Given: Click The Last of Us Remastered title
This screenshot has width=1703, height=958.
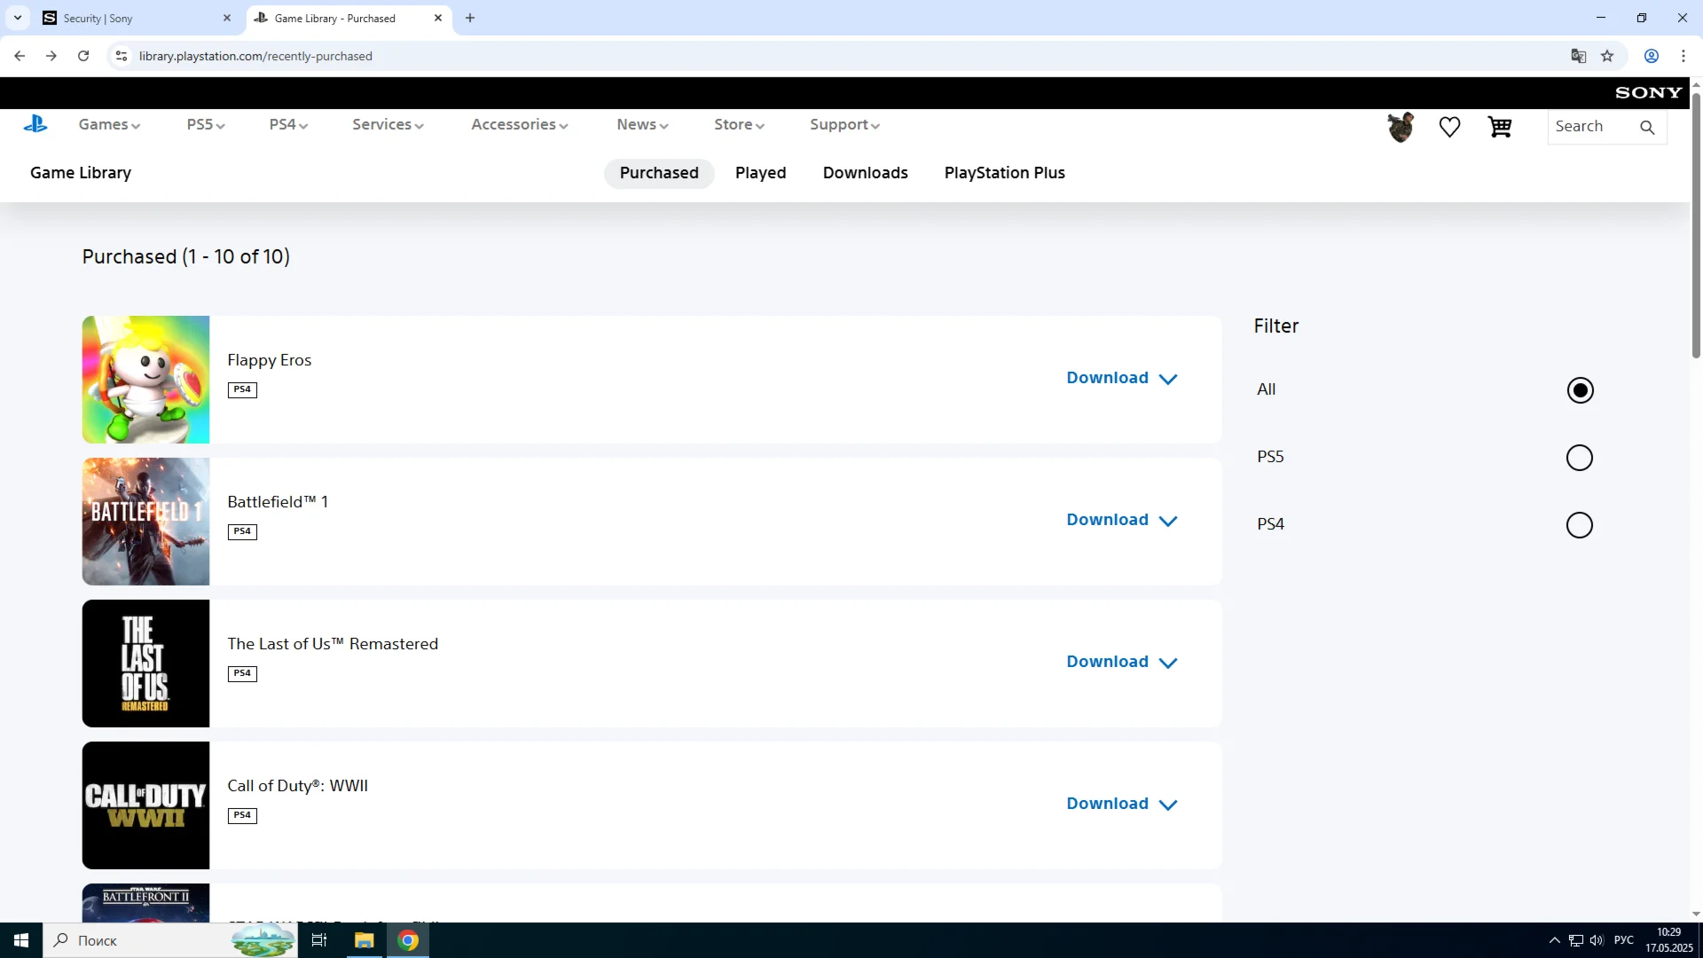Looking at the screenshot, I should [x=333, y=644].
